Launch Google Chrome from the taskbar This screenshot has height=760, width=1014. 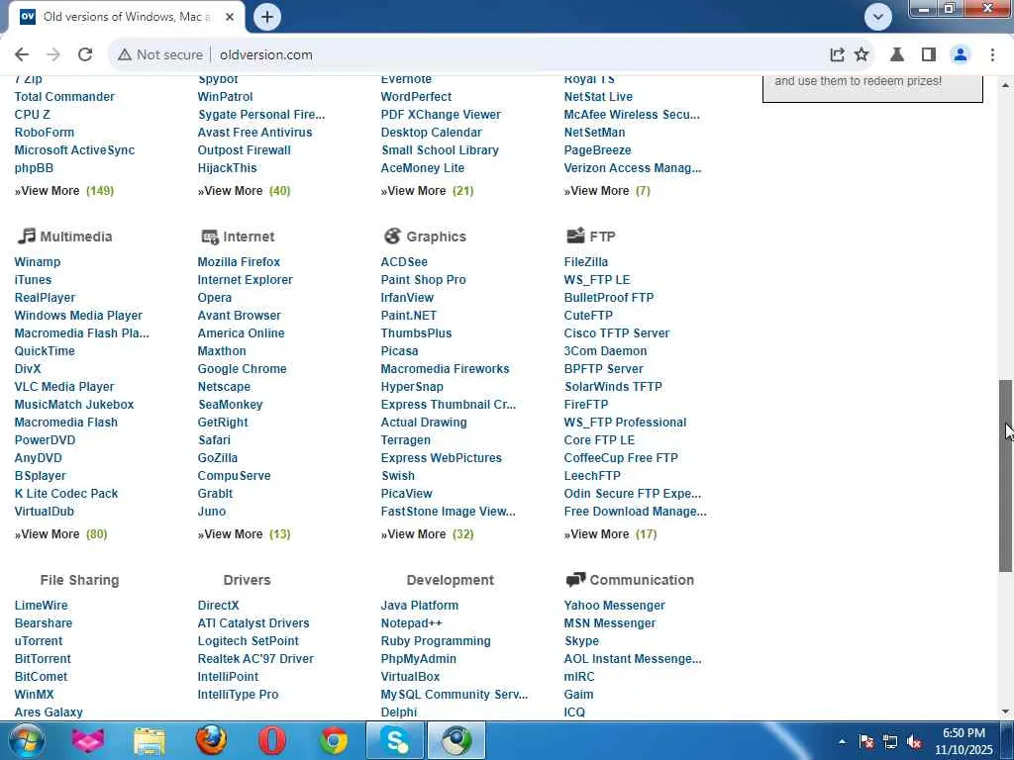point(334,740)
